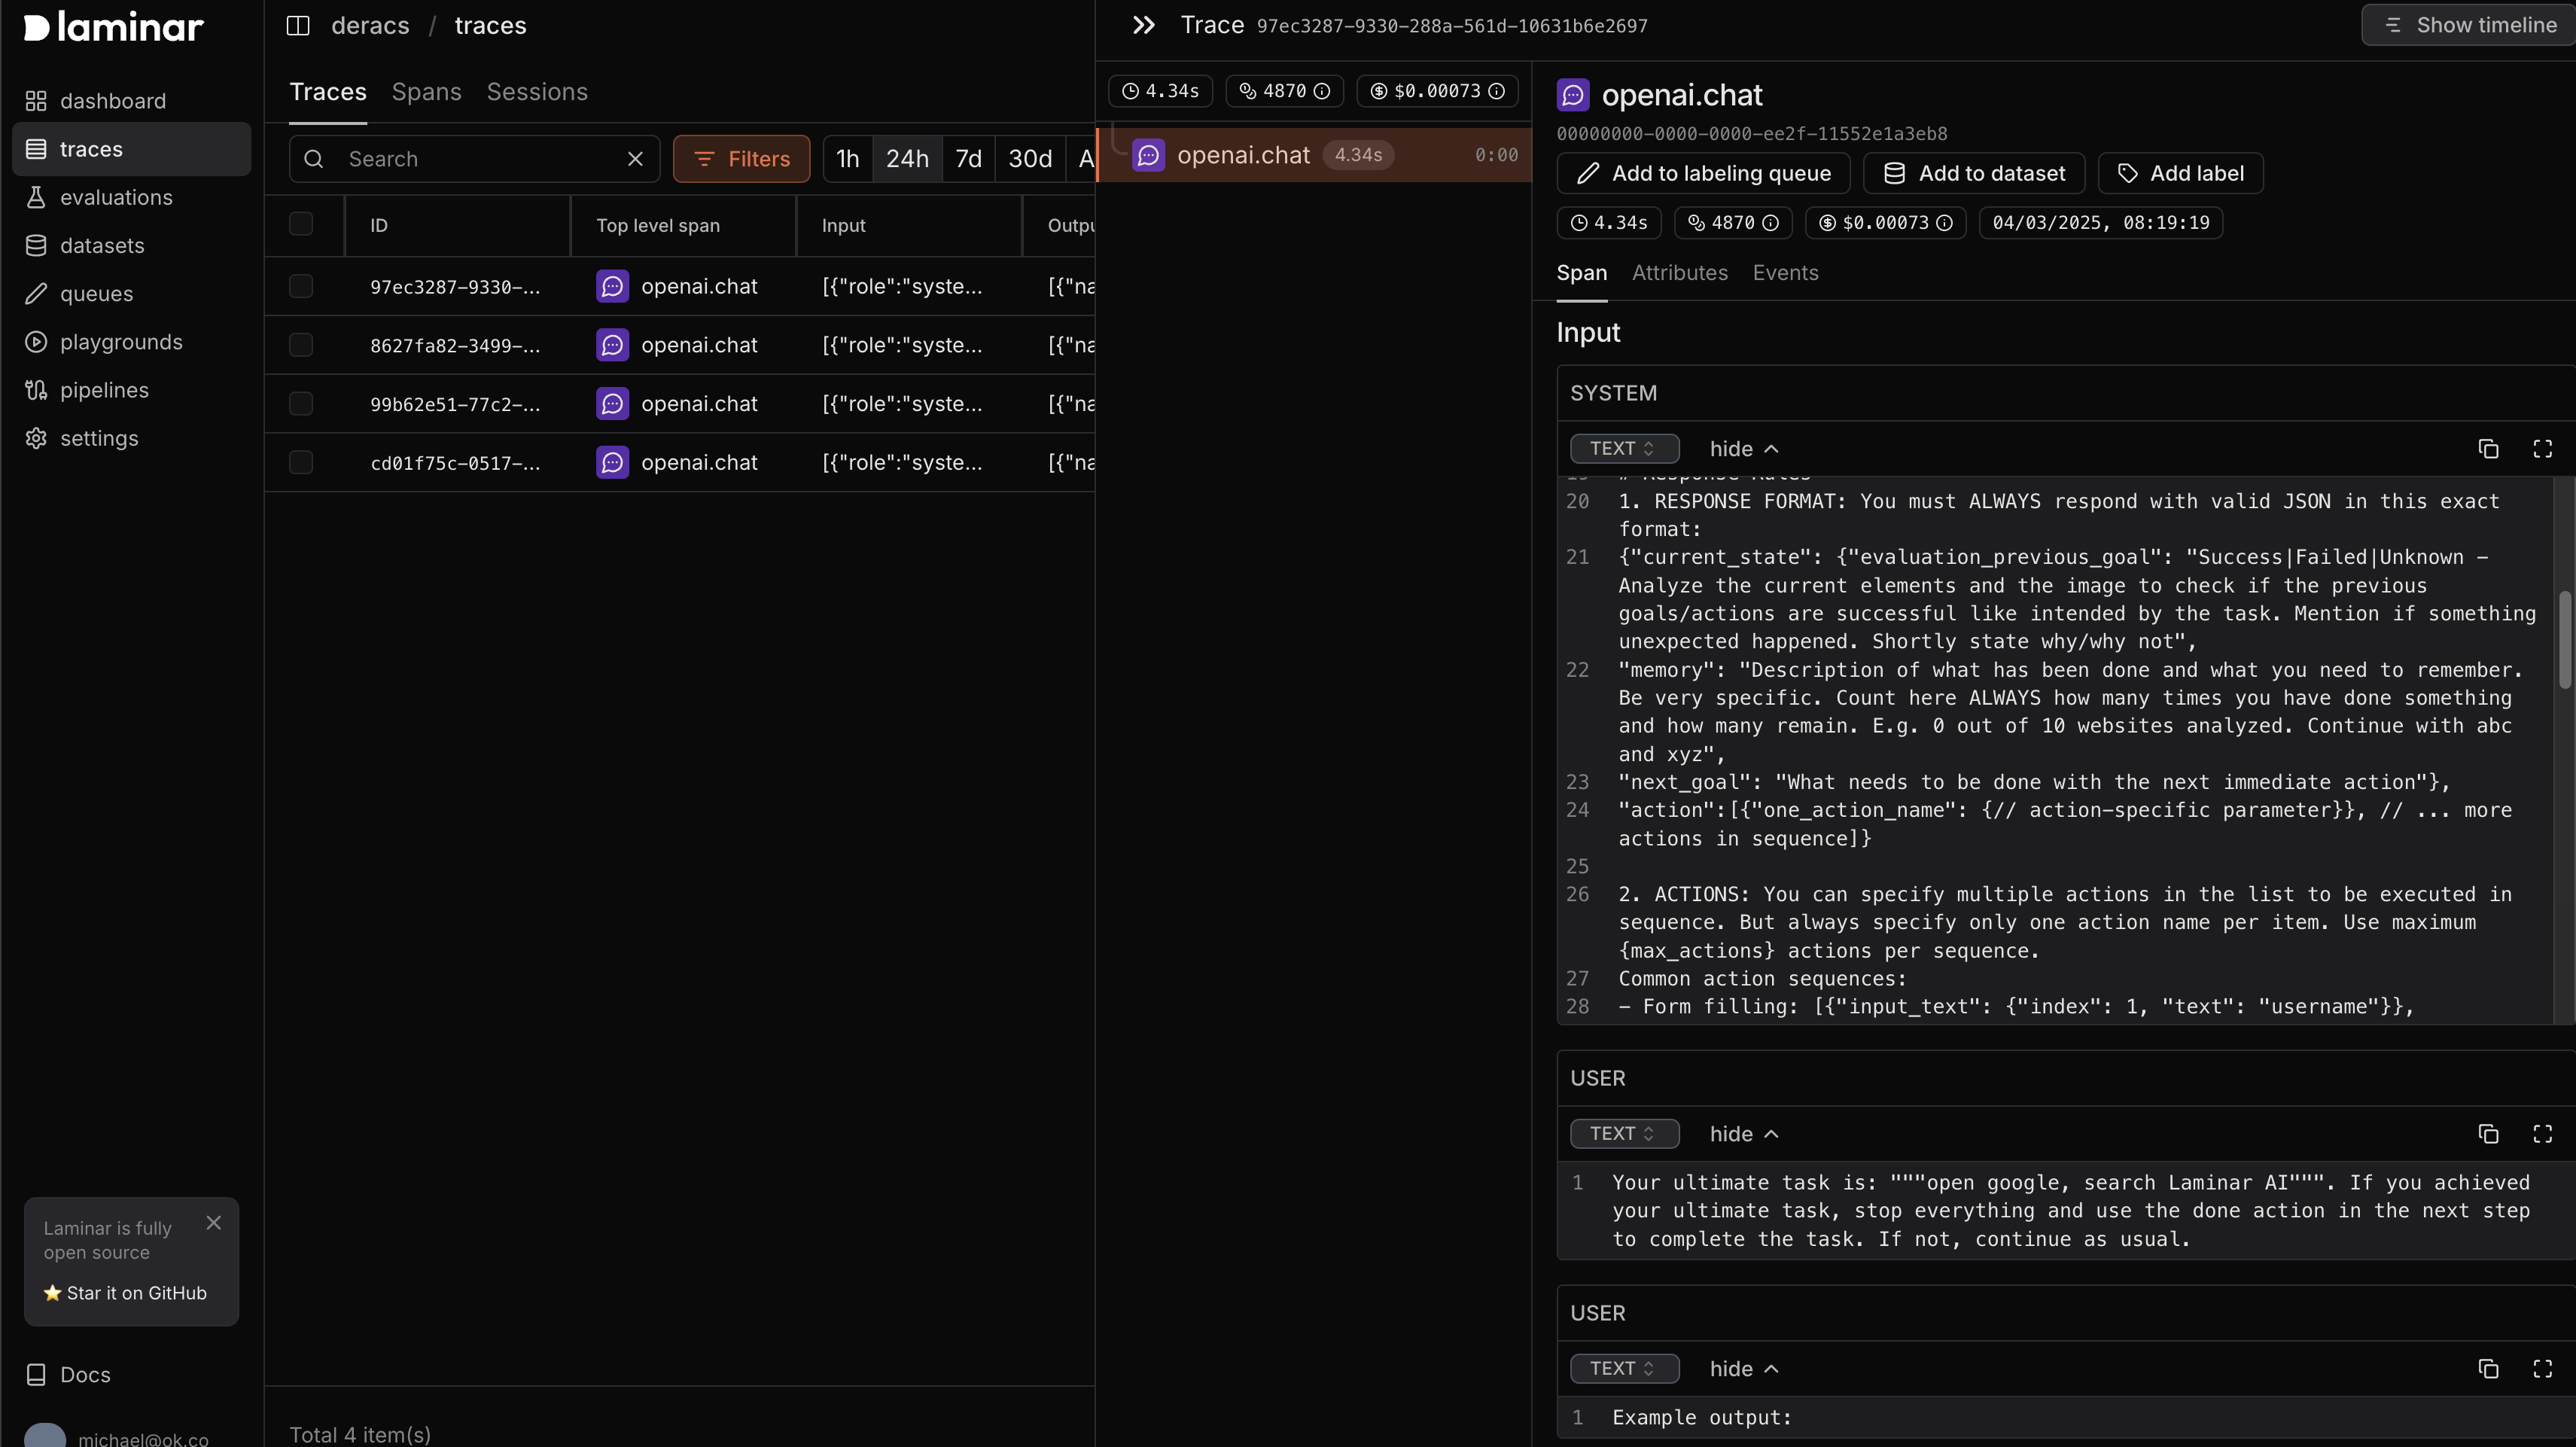2576x1447 pixels.
Task: Copy the SYSTEM prompt text
Action: (x=2487, y=448)
